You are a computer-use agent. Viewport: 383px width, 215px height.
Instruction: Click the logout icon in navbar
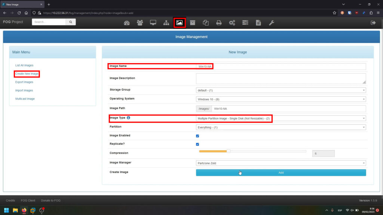(x=373, y=23)
